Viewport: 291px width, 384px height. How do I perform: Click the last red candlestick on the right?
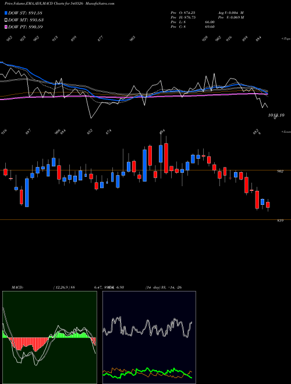tap(268, 205)
